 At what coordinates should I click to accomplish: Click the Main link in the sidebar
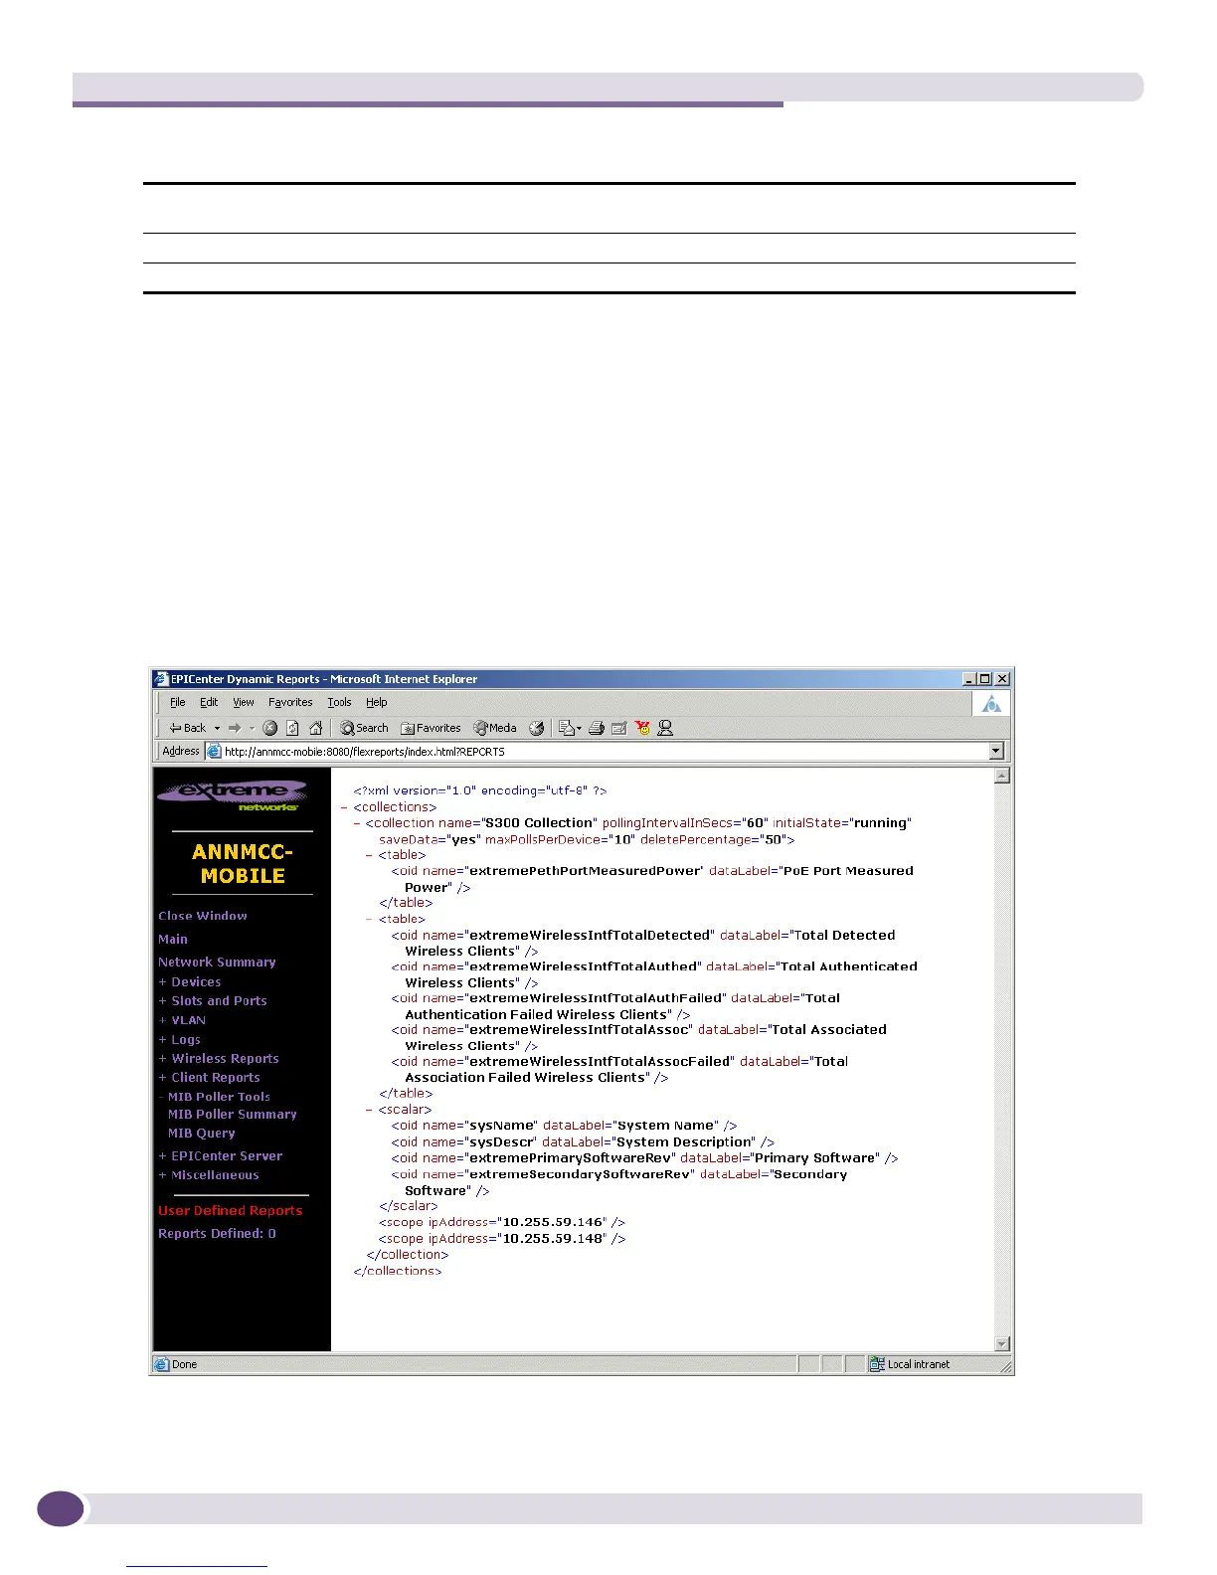point(173,939)
